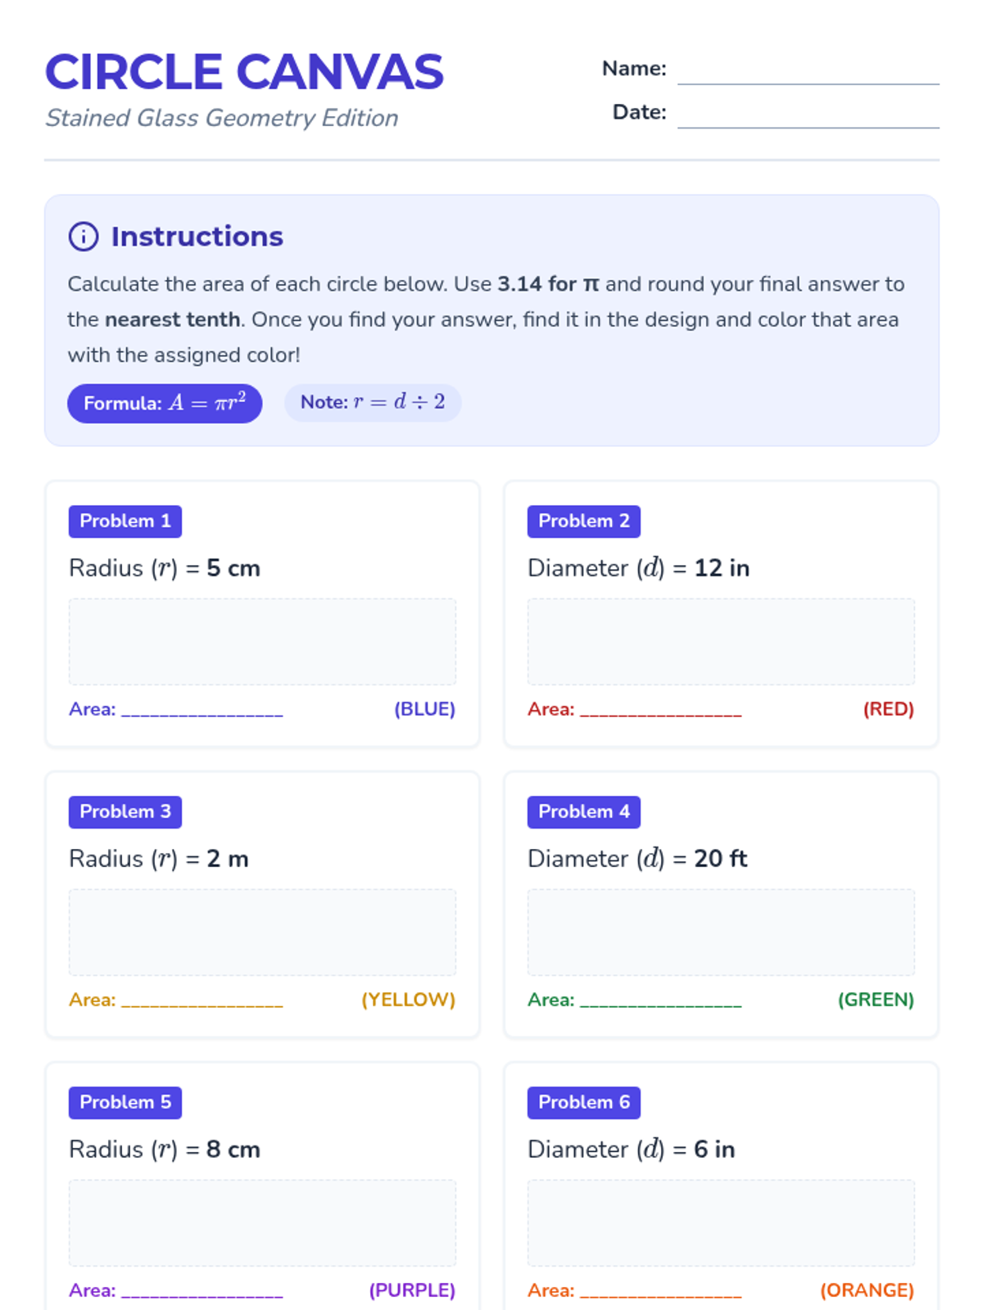Click the Problem 4 work box
This screenshot has width=983, height=1310.
click(x=721, y=933)
